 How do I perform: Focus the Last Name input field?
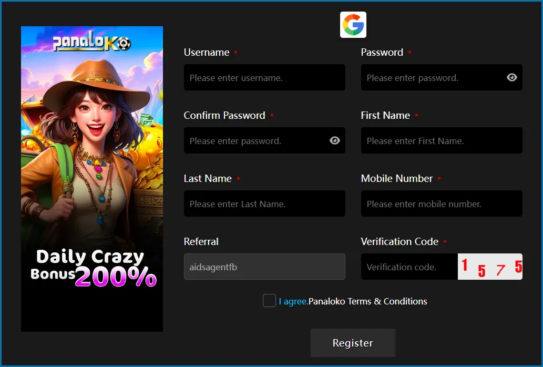click(264, 203)
